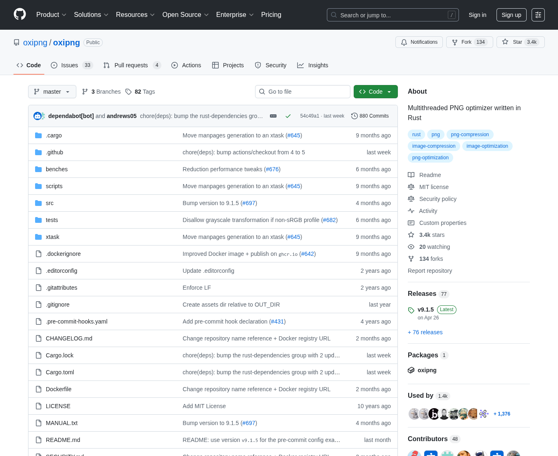The height and width of the screenshot is (456, 558).
Task: Click the Sign up button
Action: [511, 15]
